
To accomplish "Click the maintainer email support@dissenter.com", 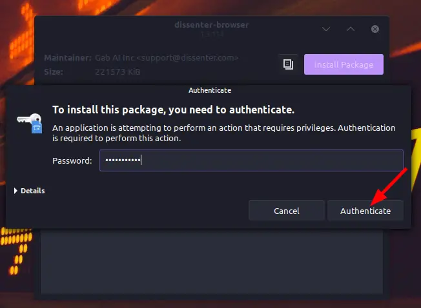I will 187,57.
